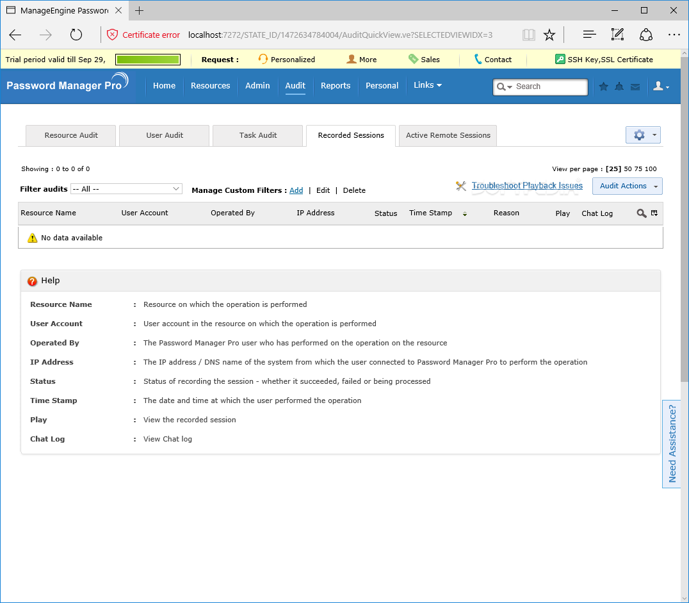Image resolution: width=689 pixels, height=603 pixels.
Task: Open Troubleshoot Playback Issues link
Action: point(527,186)
